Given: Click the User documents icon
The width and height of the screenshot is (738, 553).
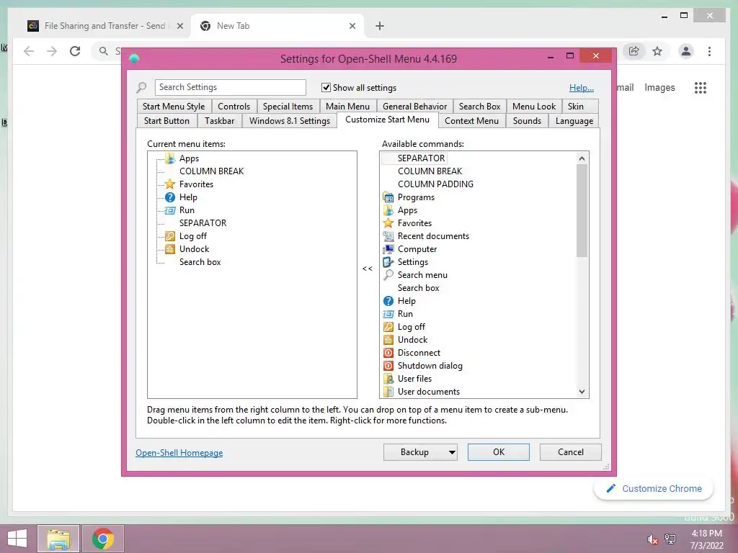Looking at the screenshot, I should pyautogui.click(x=388, y=391).
